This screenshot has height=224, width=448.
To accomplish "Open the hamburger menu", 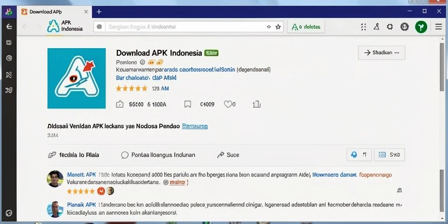I will click(x=438, y=27).
